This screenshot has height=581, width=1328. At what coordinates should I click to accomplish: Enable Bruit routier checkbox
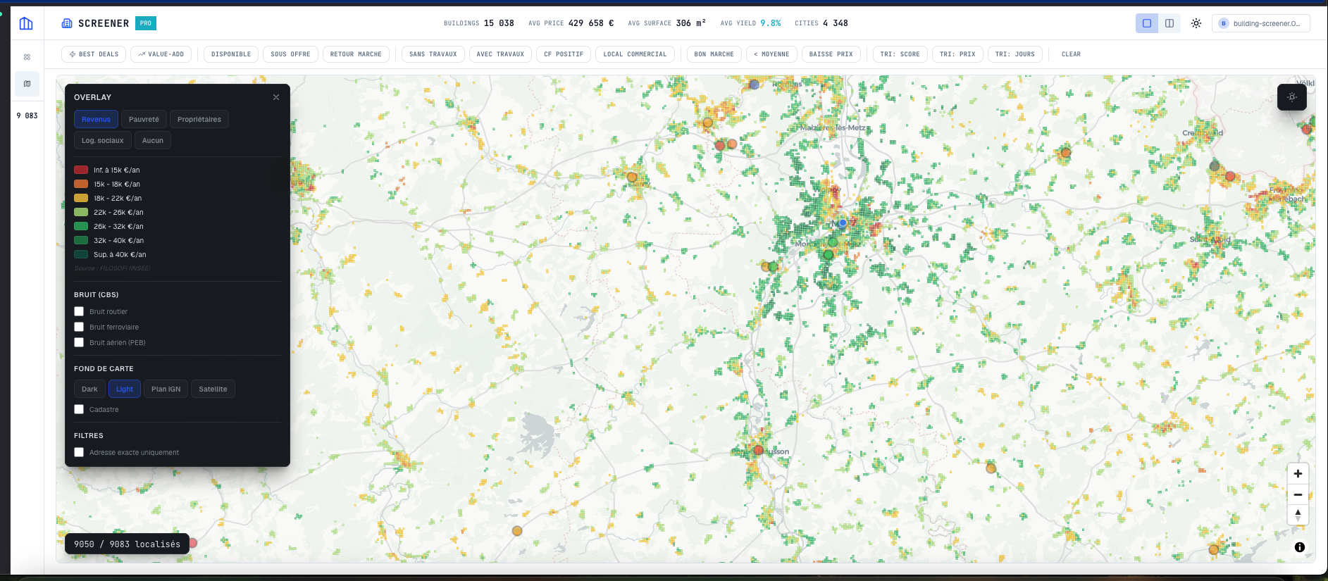coord(79,311)
